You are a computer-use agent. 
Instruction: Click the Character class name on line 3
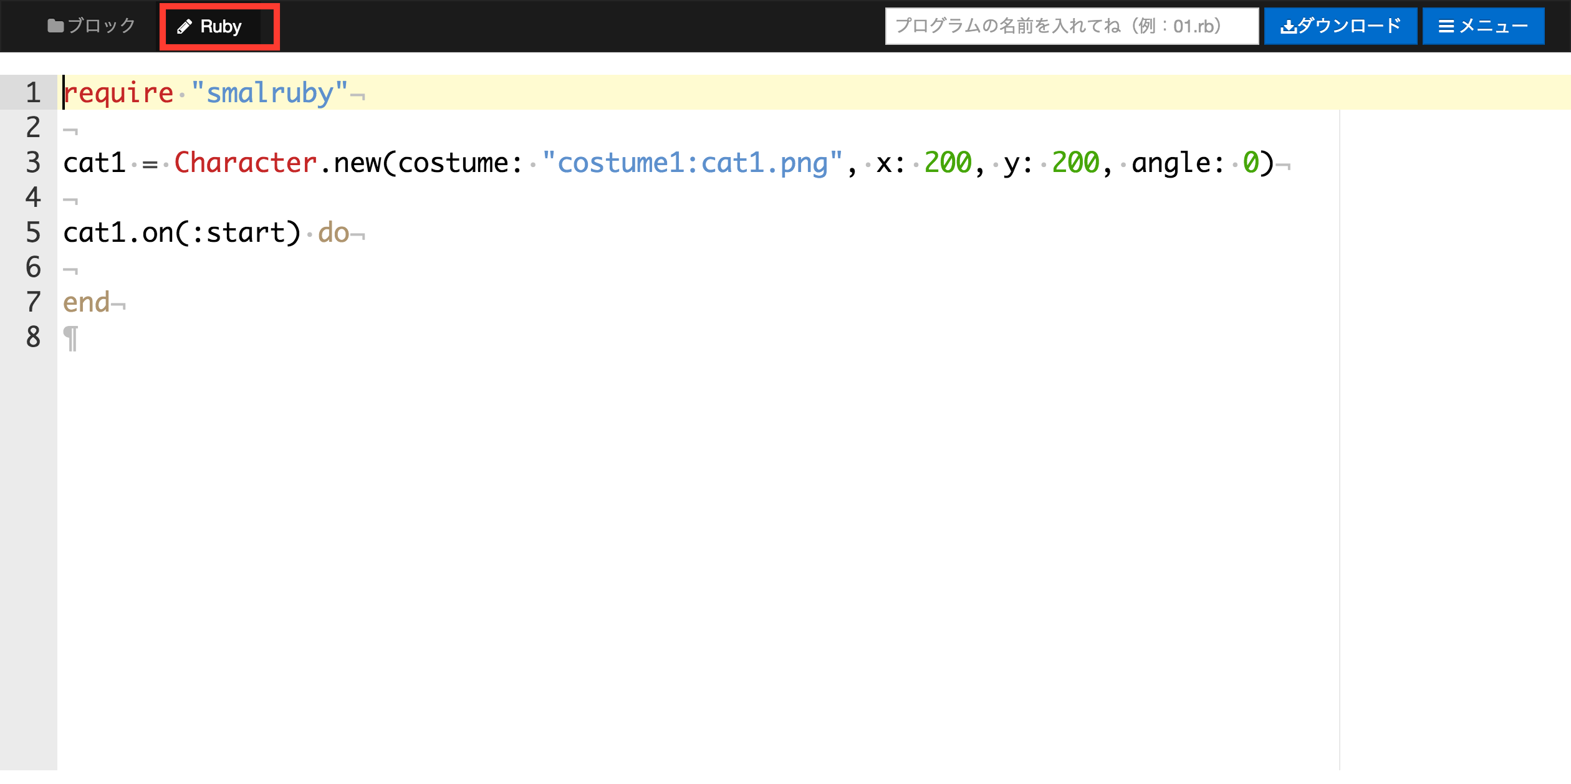coord(246,163)
